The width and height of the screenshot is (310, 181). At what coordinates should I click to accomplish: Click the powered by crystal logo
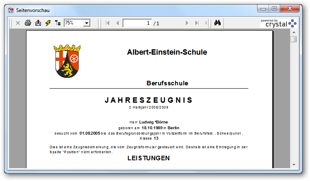point(279,23)
